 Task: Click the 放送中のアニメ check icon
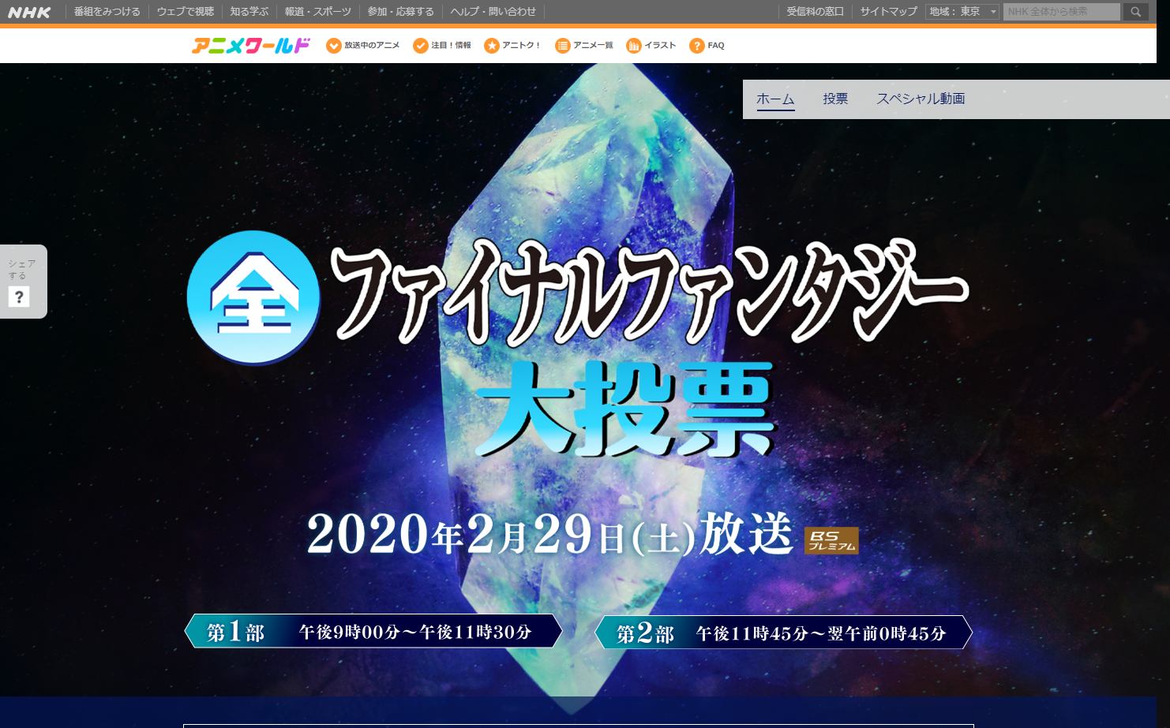334,46
